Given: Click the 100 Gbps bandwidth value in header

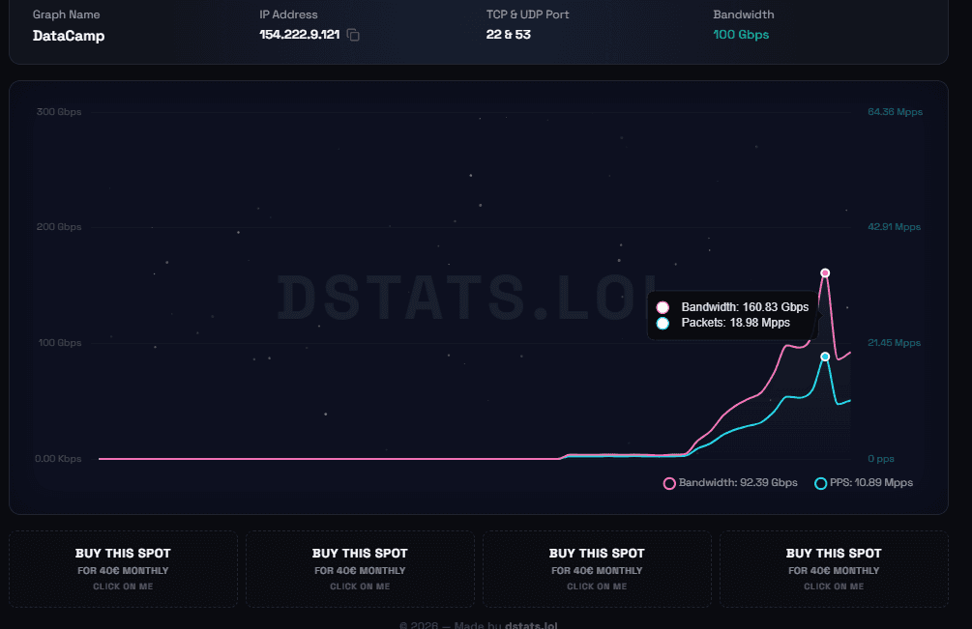Looking at the screenshot, I should pyautogui.click(x=741, y=35).
